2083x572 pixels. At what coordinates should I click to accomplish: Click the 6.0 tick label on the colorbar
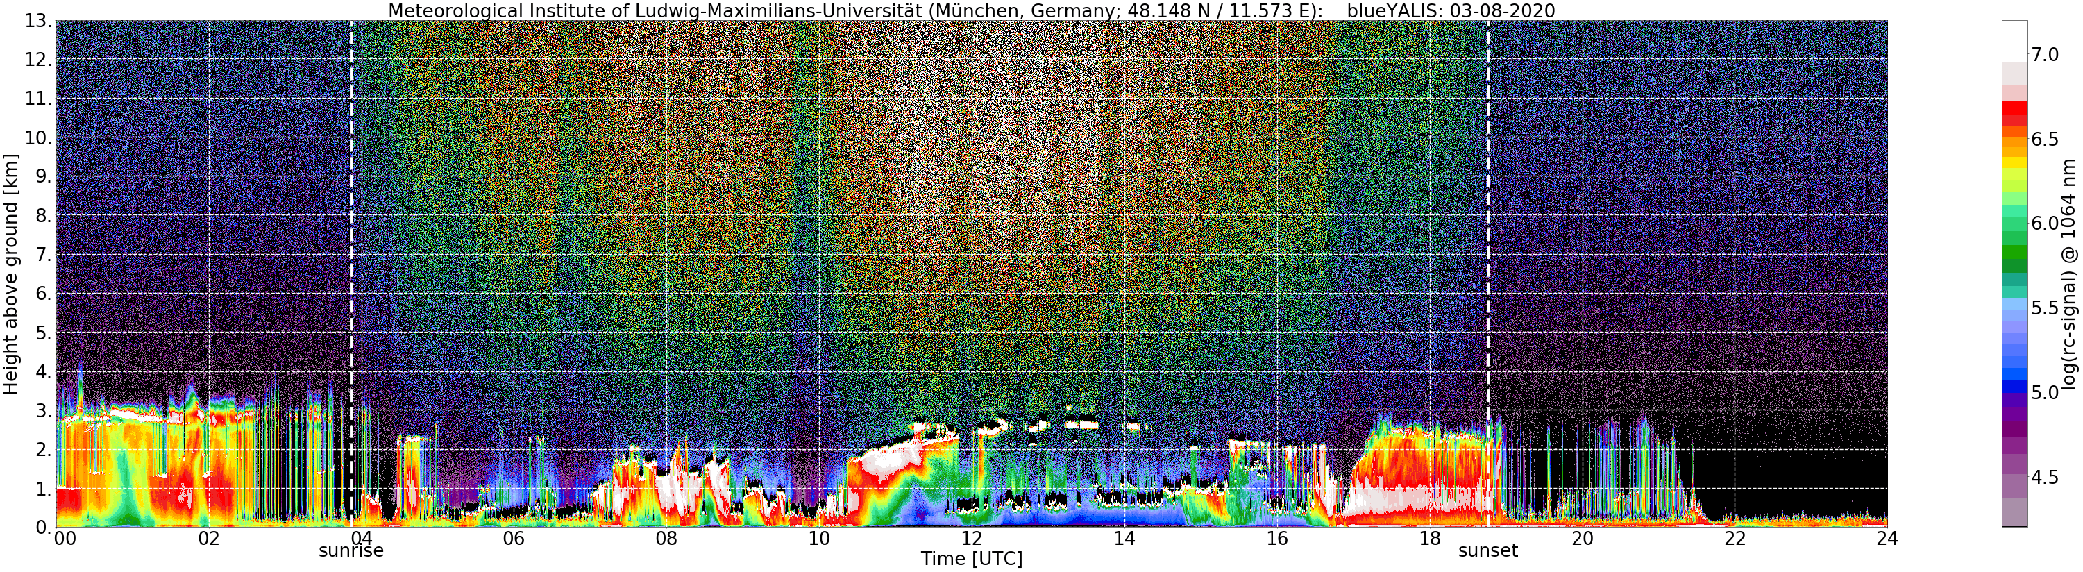2045,224
